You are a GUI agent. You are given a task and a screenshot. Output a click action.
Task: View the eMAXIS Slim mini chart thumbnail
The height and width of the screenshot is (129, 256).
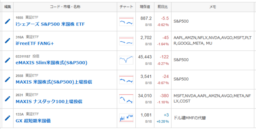pos(126,60)
